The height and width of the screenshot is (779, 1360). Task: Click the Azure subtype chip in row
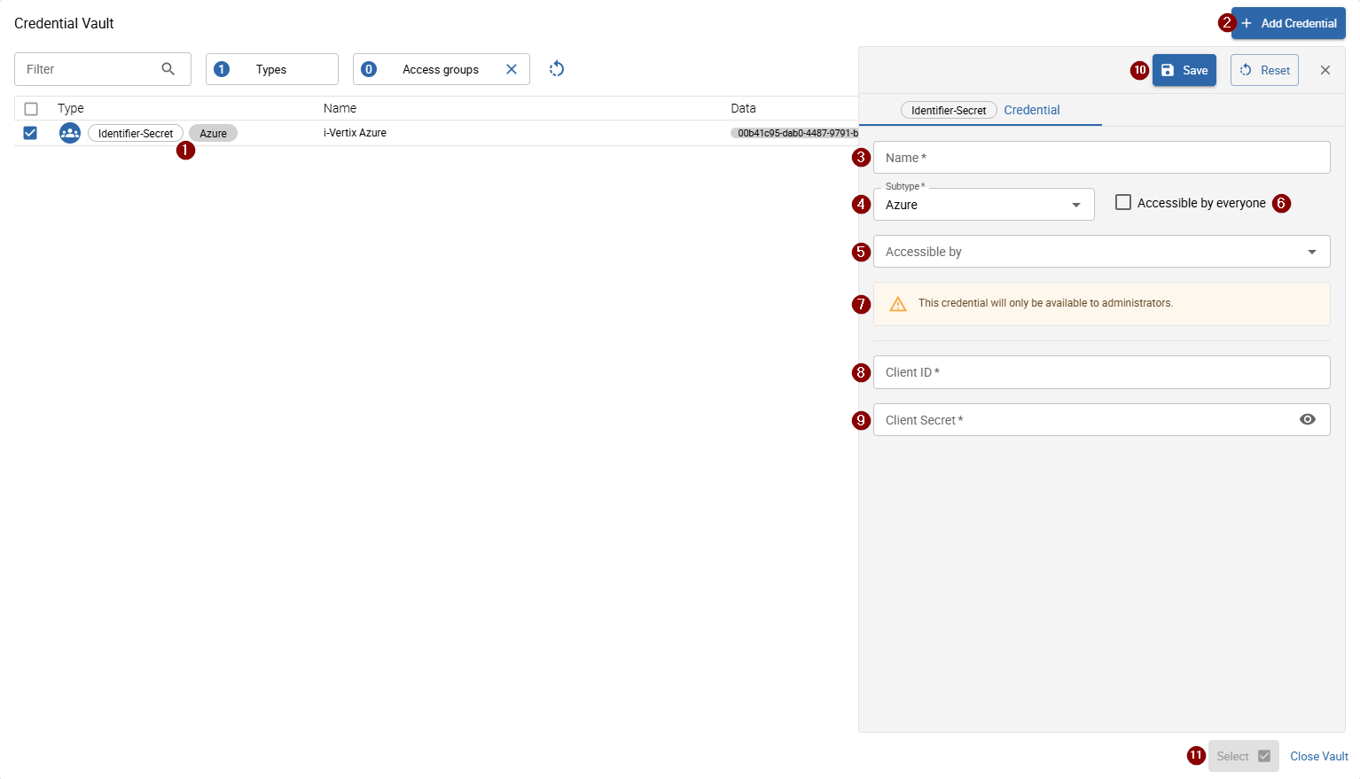tap(213, 133)
